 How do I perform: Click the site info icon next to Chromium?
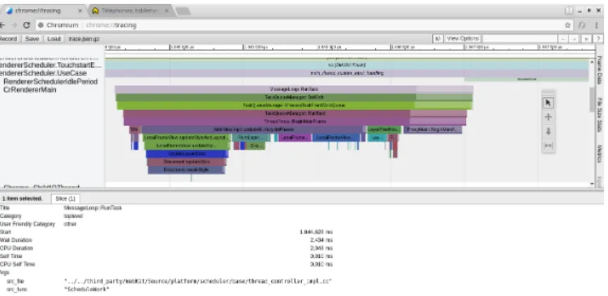coord(41,25)
